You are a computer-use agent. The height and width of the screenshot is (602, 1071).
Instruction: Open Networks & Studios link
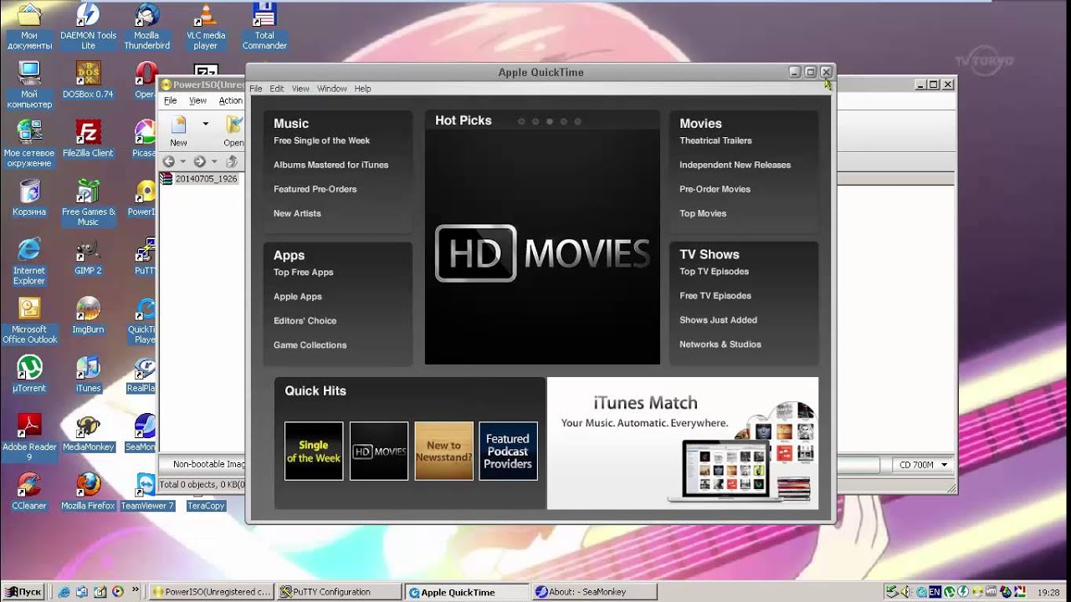point(720,344)
